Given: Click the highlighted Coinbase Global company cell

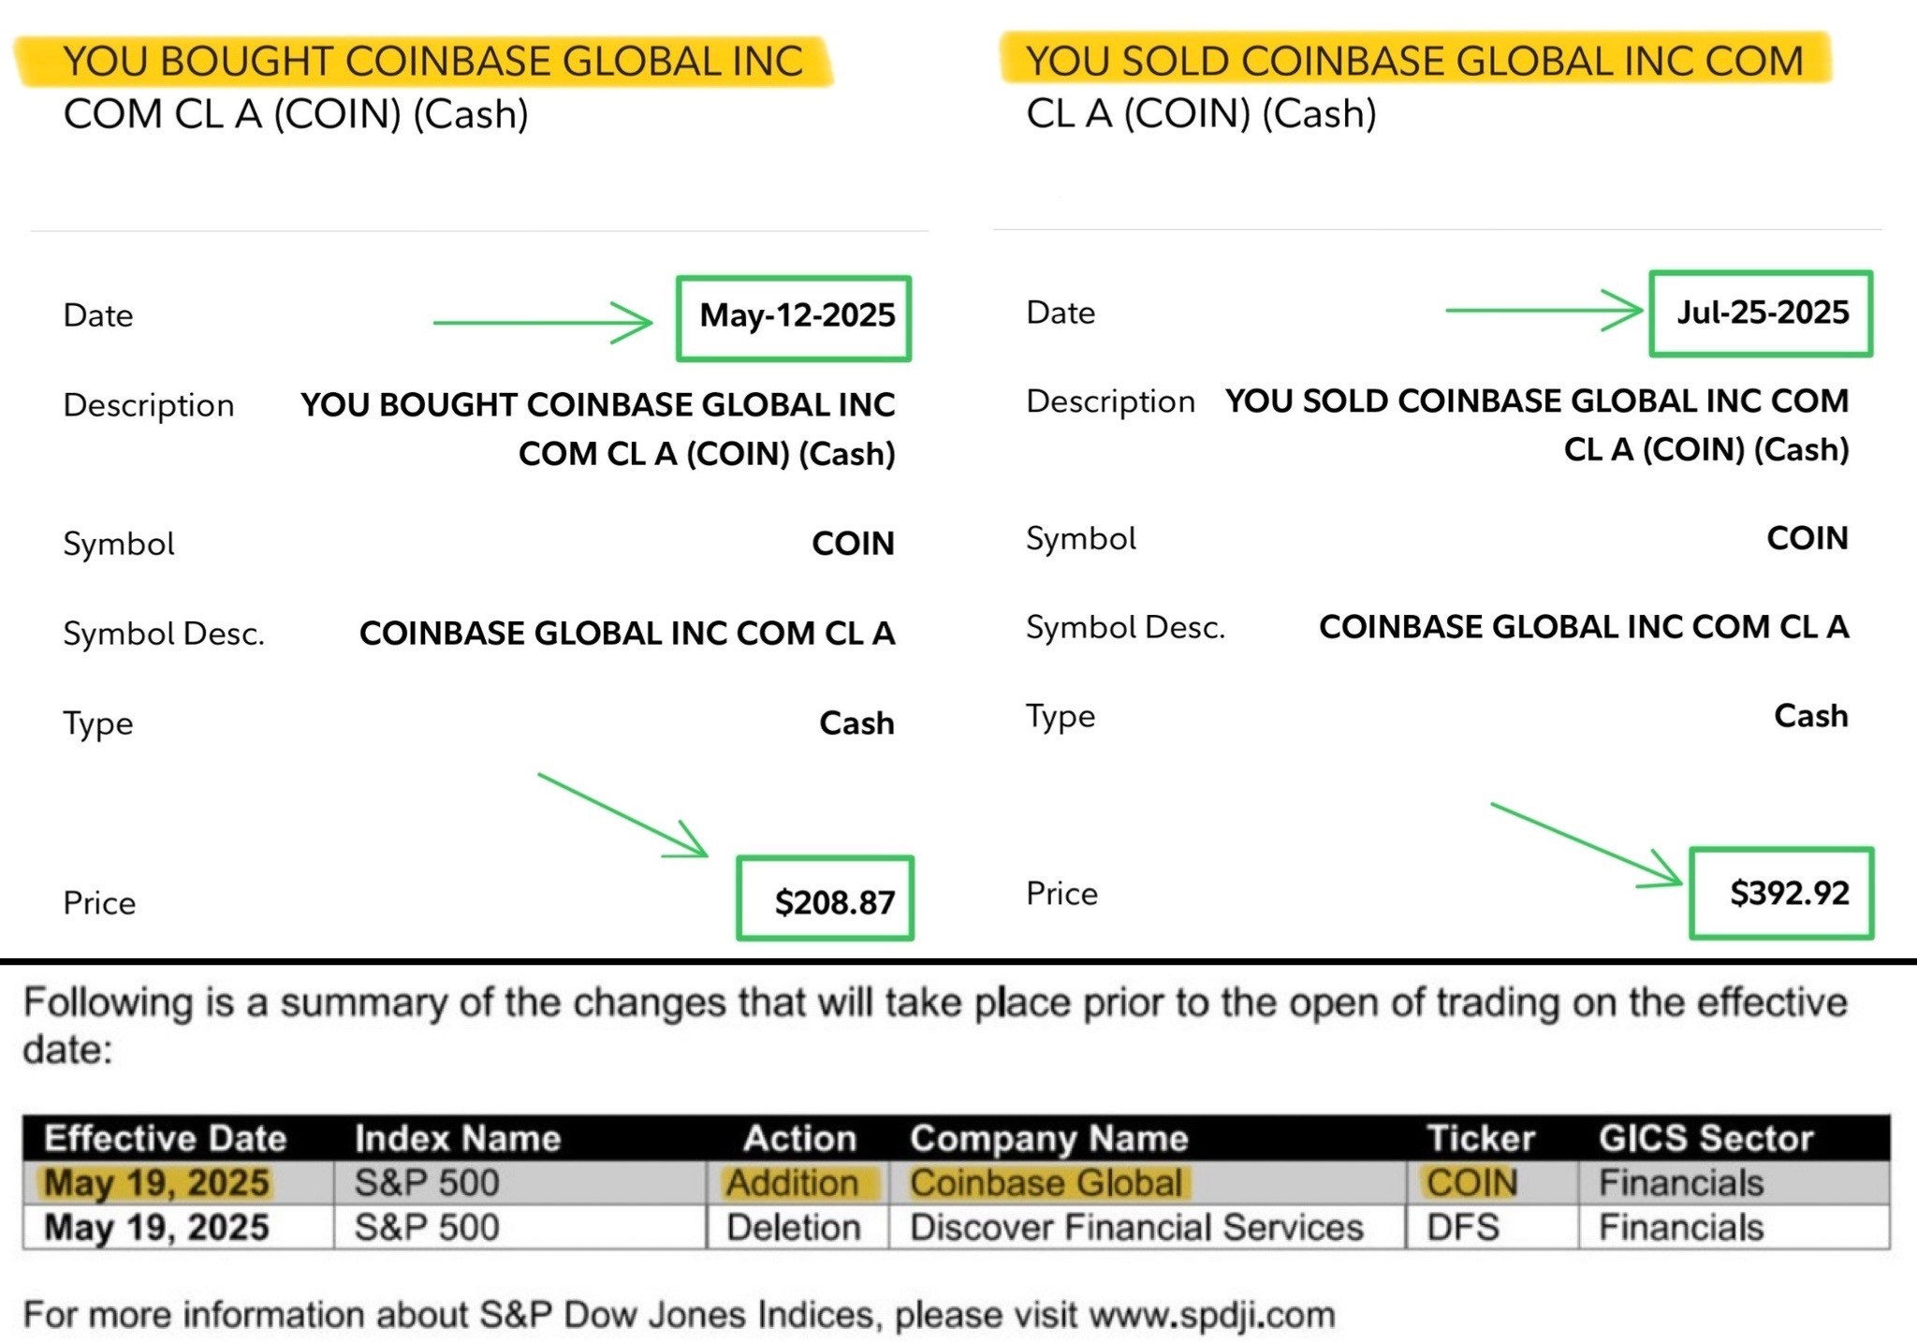Looking at the screenshot, I should click(x=1046, y=1183).
